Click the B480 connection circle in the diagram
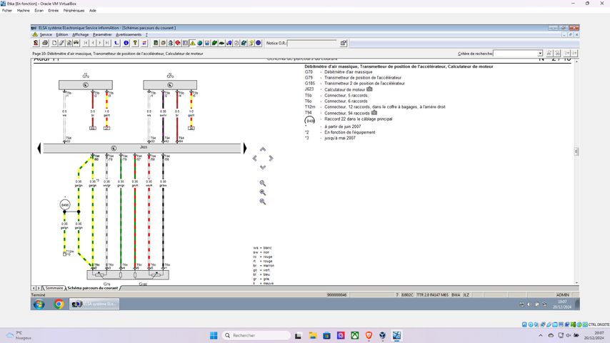 (65, 205)
